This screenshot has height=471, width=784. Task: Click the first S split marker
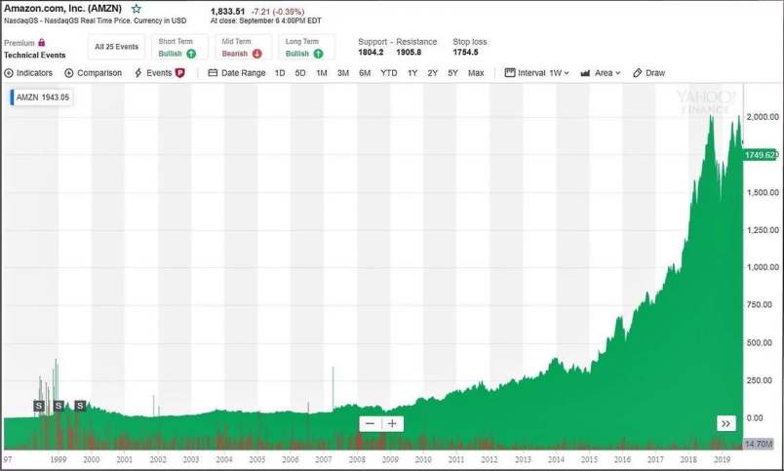[x=39, y=406]
